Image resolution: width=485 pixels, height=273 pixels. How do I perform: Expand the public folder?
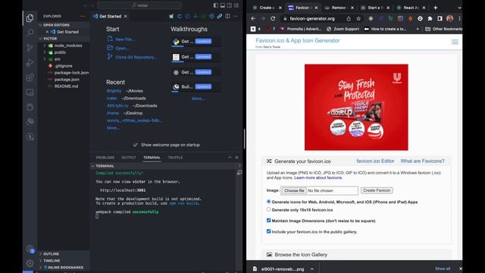tap(60, 52)
